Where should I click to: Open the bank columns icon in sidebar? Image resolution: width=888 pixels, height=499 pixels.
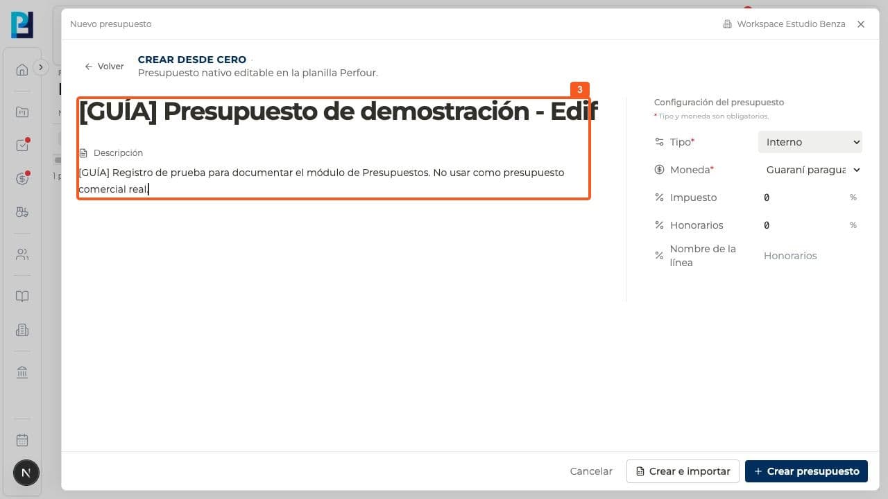pyautogui.click(x=22, y=372)
